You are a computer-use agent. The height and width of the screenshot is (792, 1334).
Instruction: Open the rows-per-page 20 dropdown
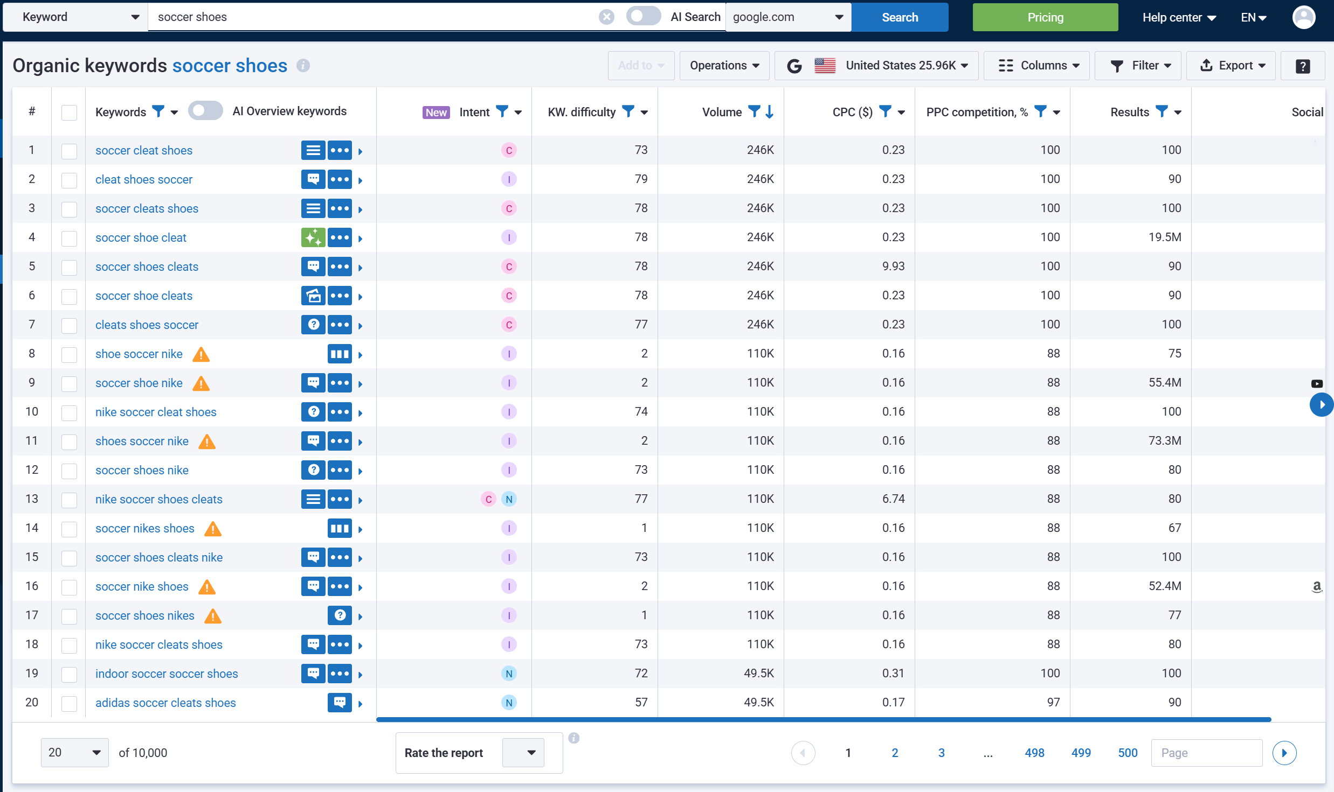pyautogui.click(x=74, y=752)
